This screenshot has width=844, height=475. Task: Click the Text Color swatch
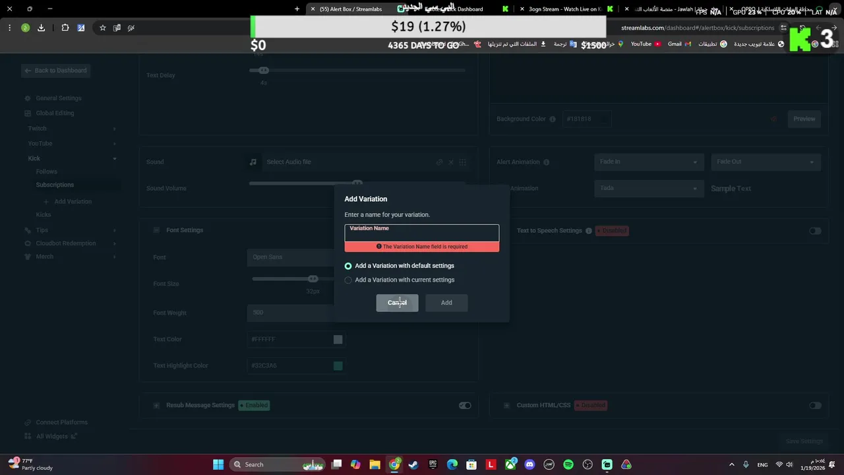pyautogui.click(x=338, y=340)
